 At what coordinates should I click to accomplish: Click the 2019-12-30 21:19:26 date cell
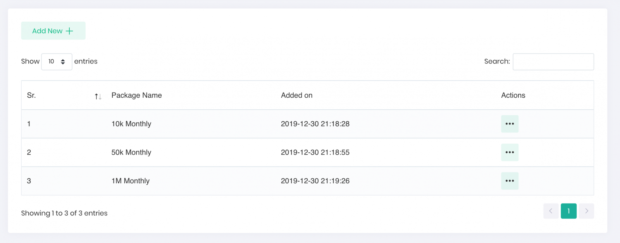pyautogui.click(x=315, y=181)
